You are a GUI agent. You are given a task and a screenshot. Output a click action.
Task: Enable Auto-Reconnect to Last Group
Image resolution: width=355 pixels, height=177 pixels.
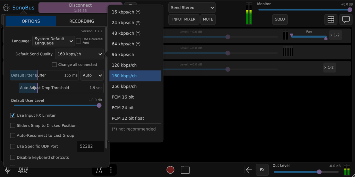tap(13, 135)
